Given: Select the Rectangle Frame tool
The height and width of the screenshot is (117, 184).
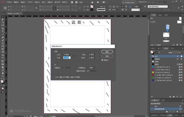Looking at the screenshot, I should pos(3,43).
